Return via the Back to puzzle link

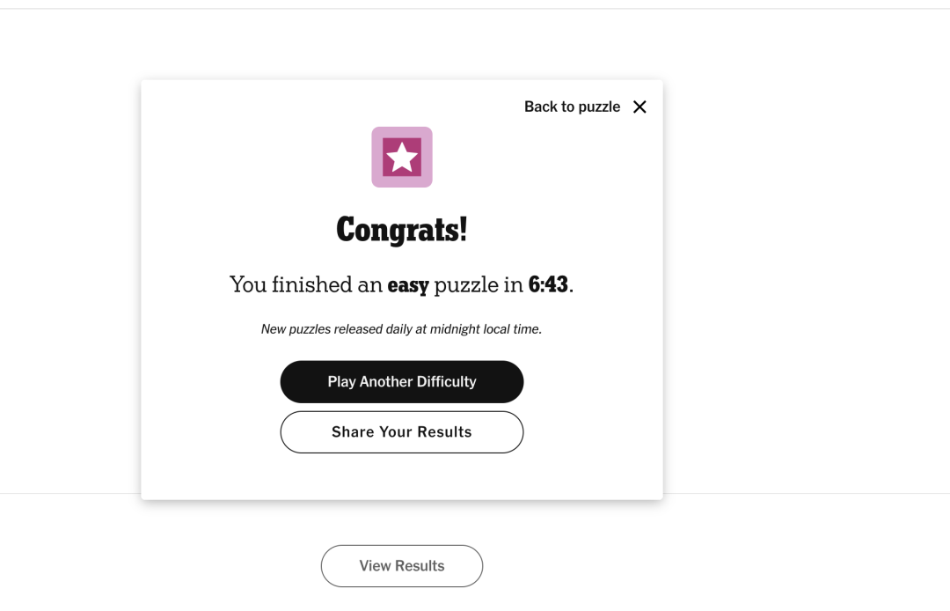tap(572, 107)
